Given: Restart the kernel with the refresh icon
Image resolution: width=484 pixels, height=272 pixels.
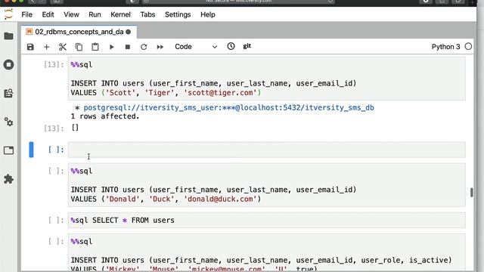Looking at the screenshot, I should pos(144,47).
